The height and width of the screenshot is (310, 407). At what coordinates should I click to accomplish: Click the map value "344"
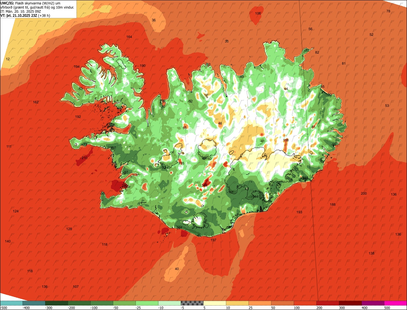point(204,185)
